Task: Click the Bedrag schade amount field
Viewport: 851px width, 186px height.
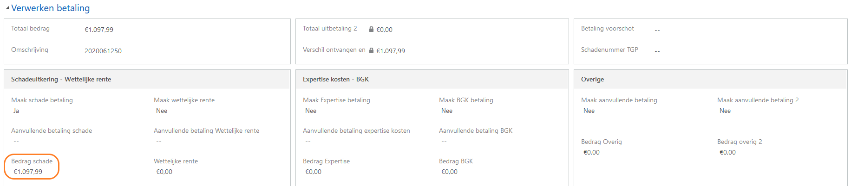Action: [x=28, y=172]
